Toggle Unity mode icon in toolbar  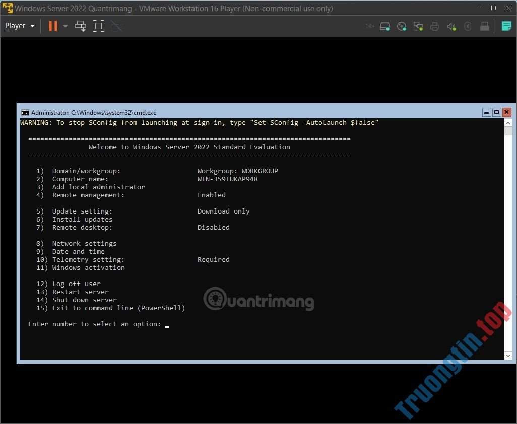click(x=117, y=26)
